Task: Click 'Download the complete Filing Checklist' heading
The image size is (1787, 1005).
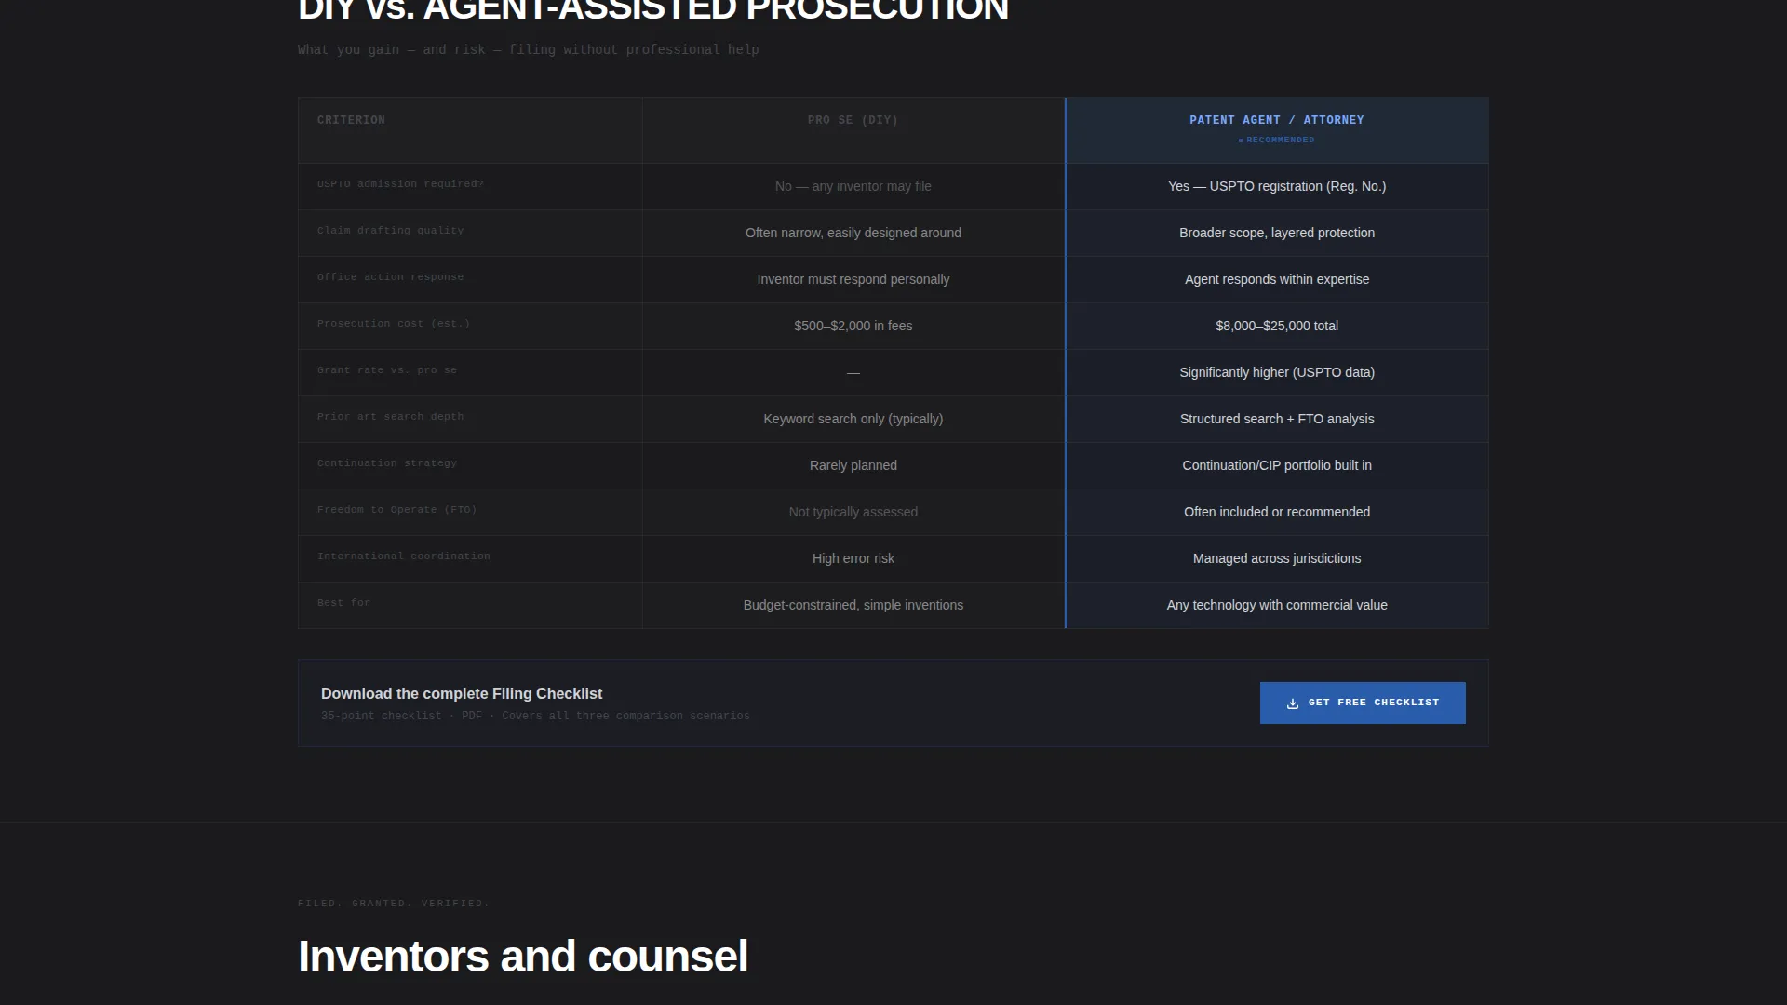Action: (x=462, y=693)
